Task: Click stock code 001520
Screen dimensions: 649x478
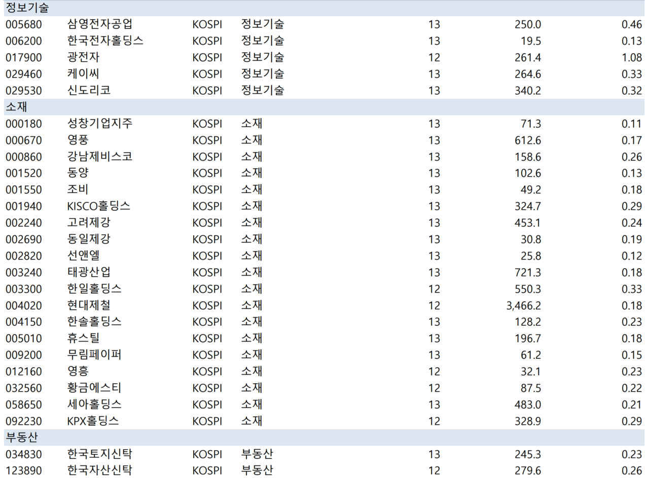Action: [24, 173]
